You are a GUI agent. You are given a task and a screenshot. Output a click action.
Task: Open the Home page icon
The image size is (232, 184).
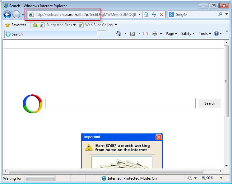119,34
